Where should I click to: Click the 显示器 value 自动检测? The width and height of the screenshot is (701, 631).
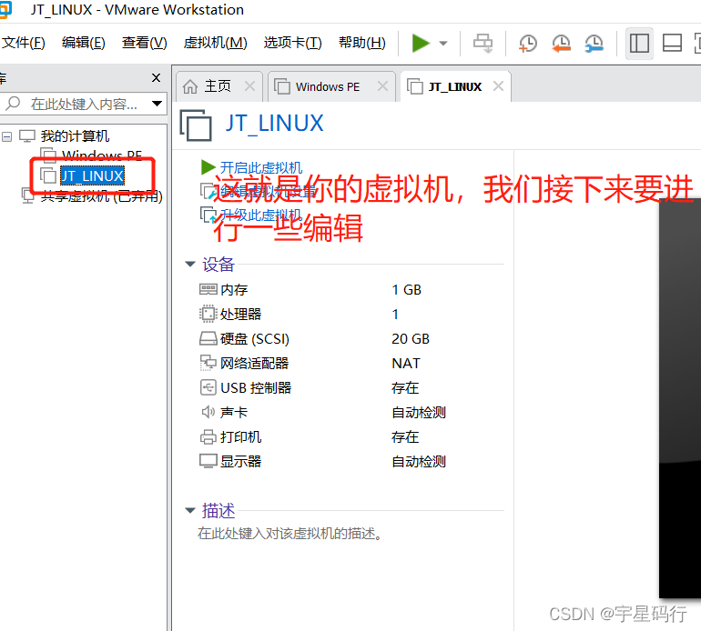coord(419,462)
